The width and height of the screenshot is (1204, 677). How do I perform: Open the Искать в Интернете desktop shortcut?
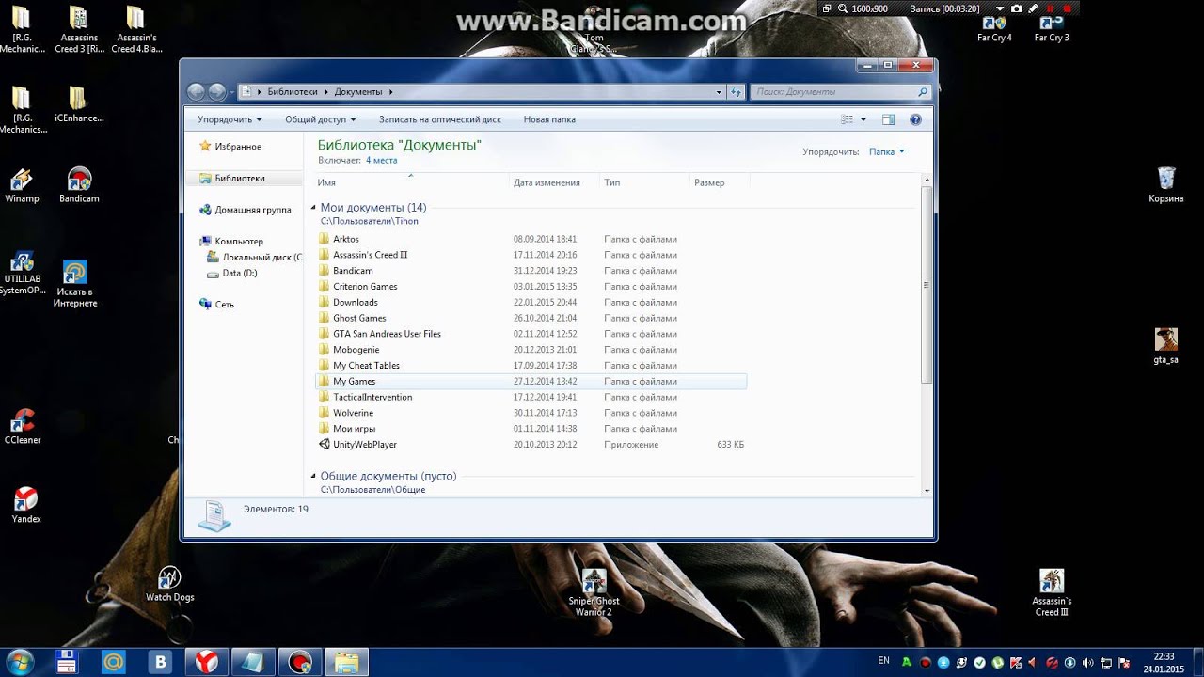click(x=75, y=284)
